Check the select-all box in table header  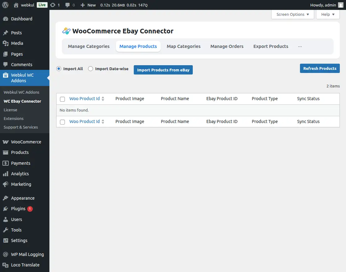pos(62,99)
